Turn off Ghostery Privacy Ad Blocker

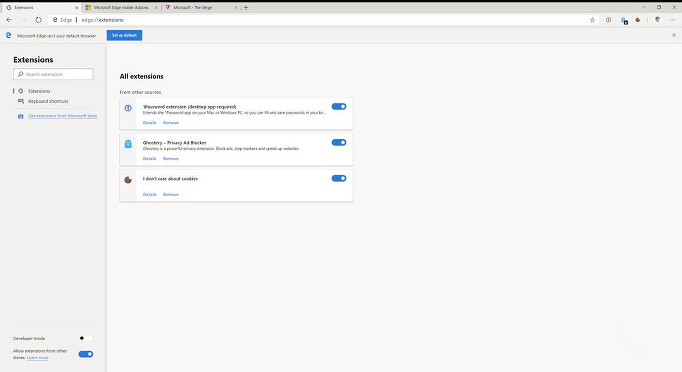339,143
